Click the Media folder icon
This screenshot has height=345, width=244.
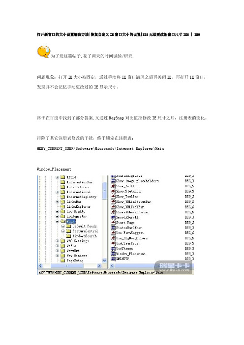pos(63,246)
